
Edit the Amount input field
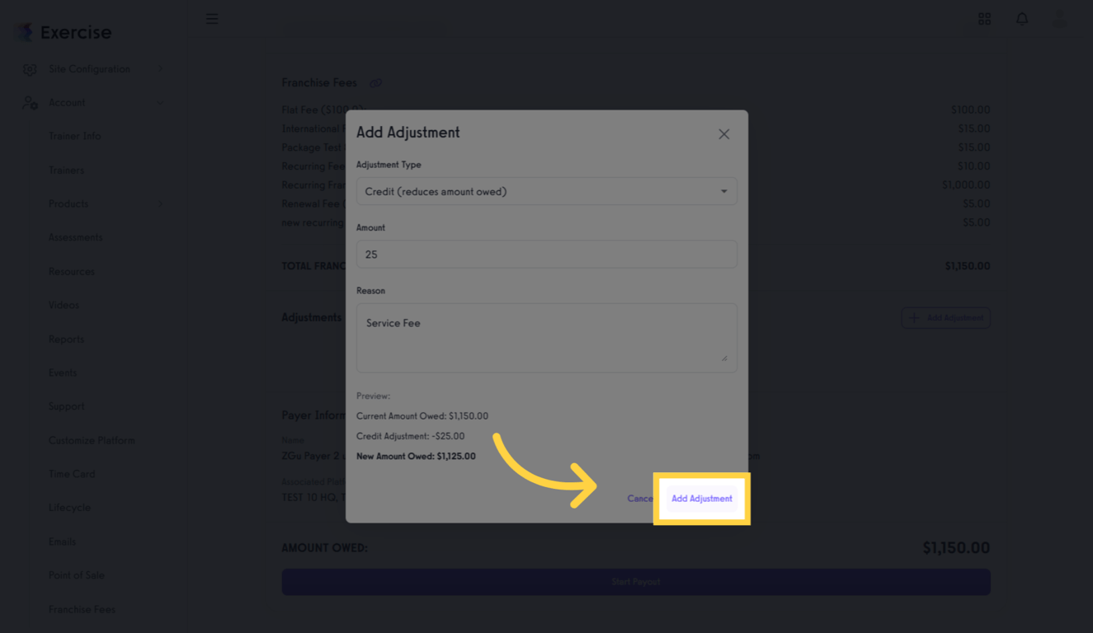point(546,254)
